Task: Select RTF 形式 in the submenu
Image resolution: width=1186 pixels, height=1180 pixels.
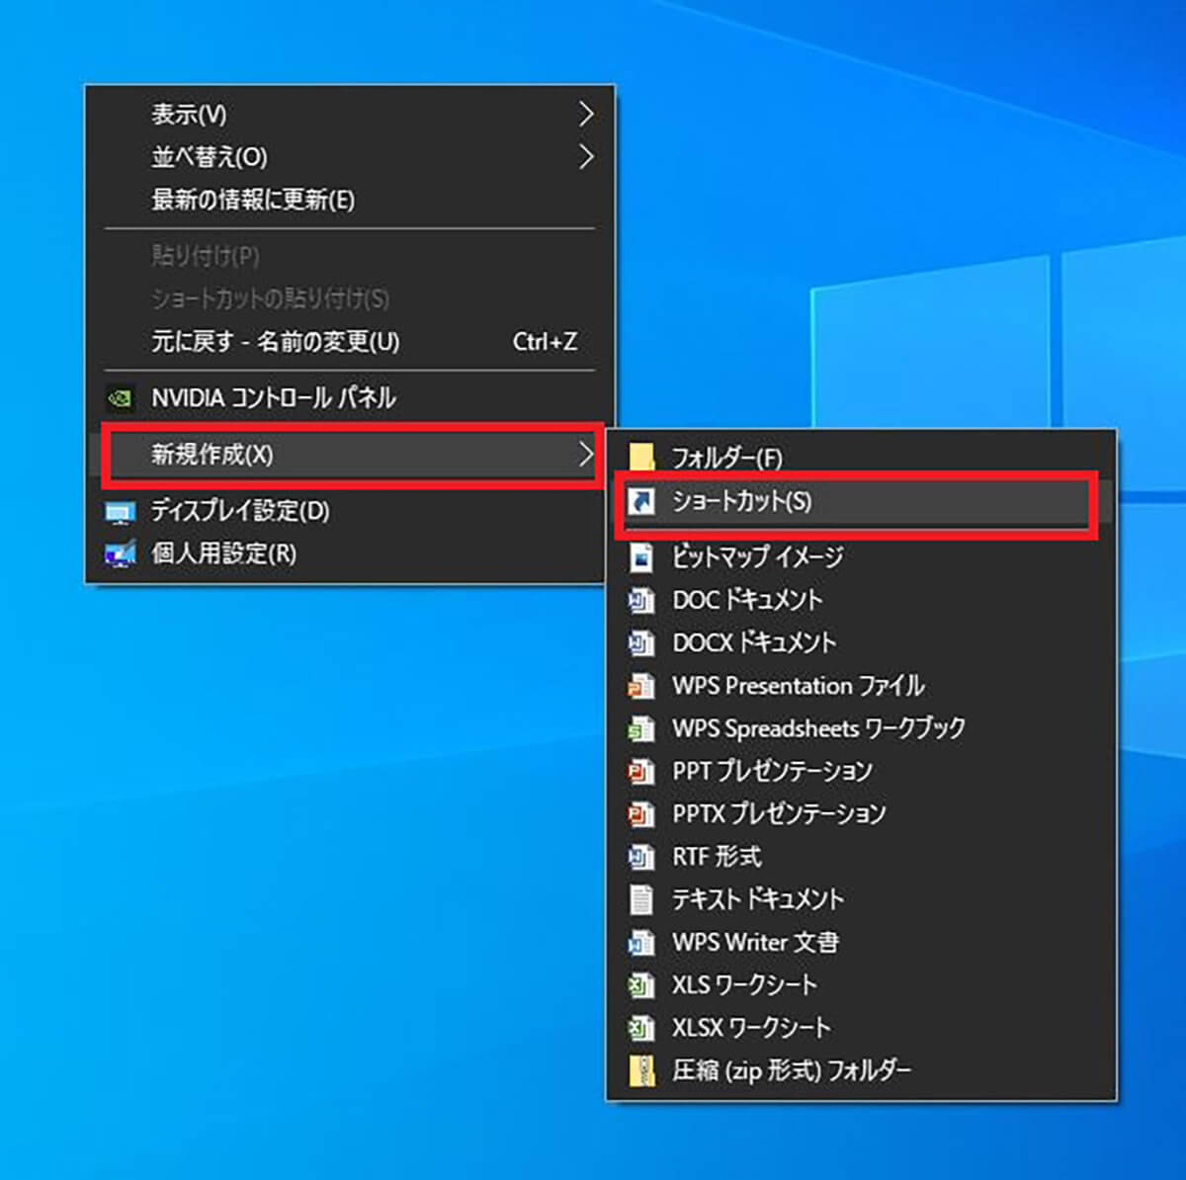Action: pyautogui.click(x=717, y=857)
